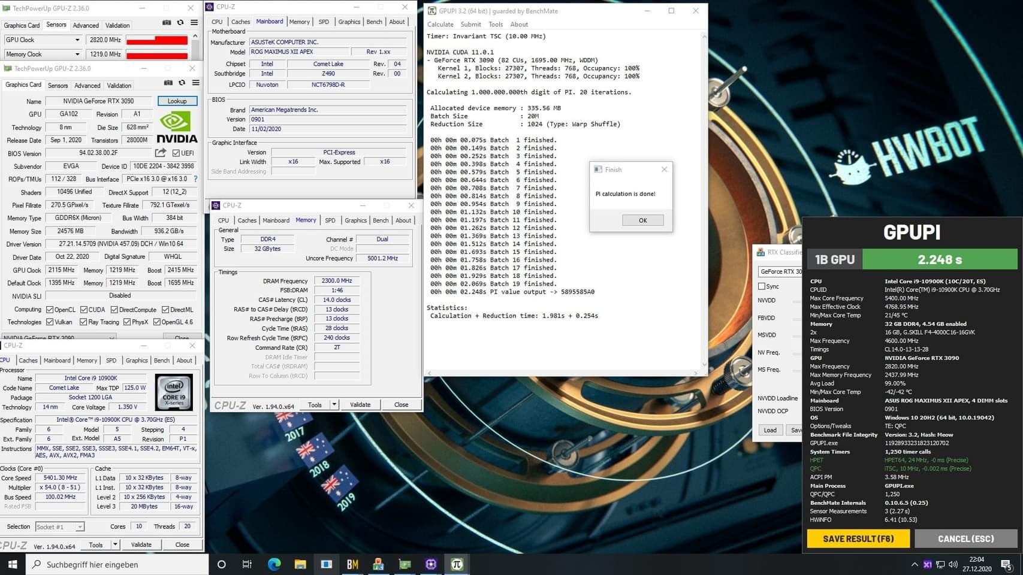Screen dimensions: 1023x575
Task: Open BenchMate BM taskbar icon
Action: pos(352,564)
